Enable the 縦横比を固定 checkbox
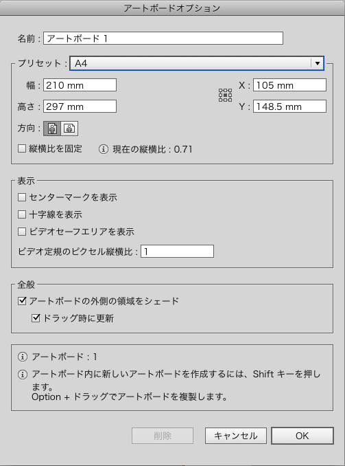Screen dimensions: 345x466 pos(22,148)
